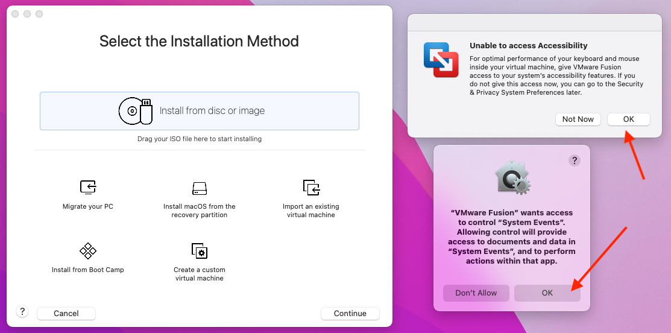Choose the macOS recovery partition drive icon
The image size is (671, 333).
pos(200,188)
